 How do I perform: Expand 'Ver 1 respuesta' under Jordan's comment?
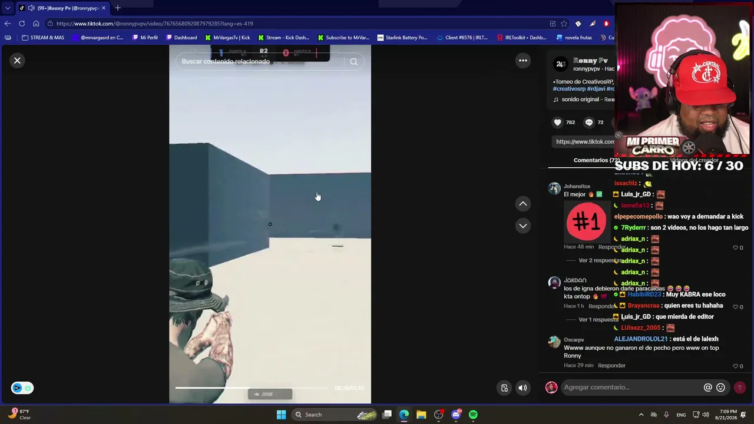click(598, 320)
